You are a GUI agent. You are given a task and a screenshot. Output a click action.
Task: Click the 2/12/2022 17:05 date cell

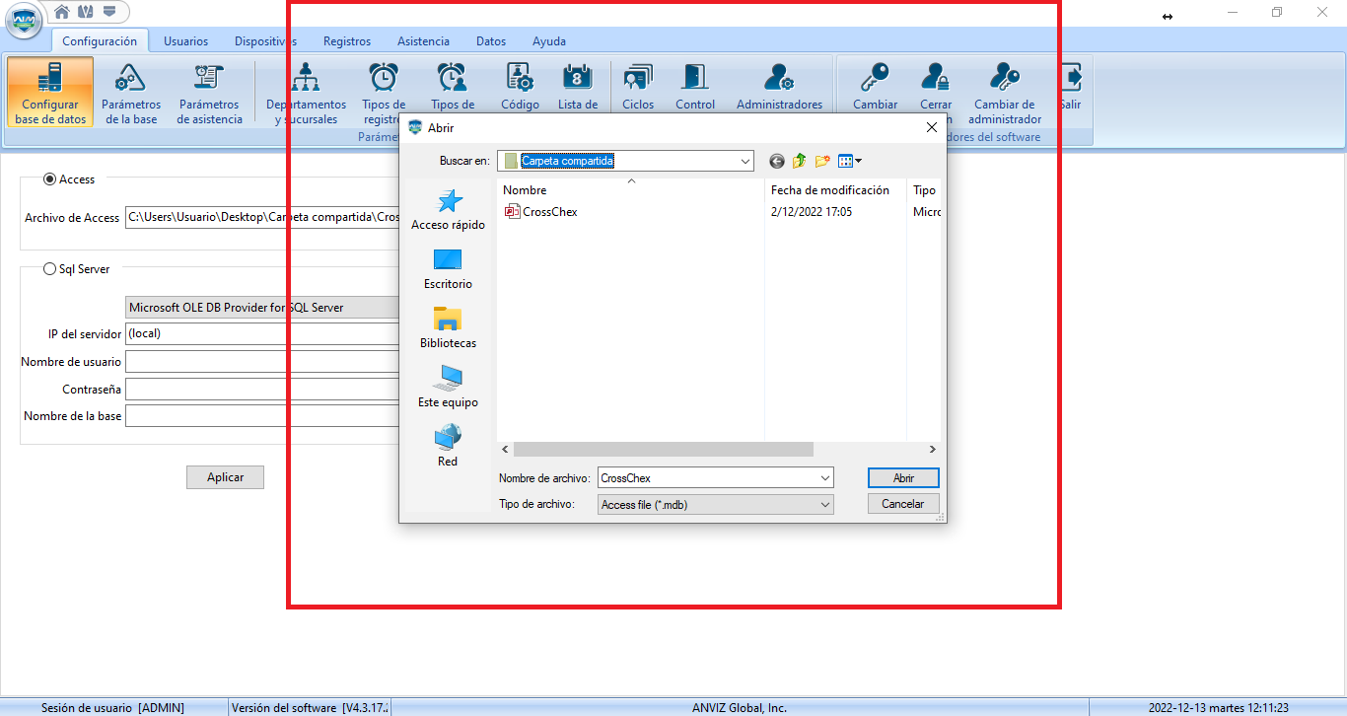[812, 212]
